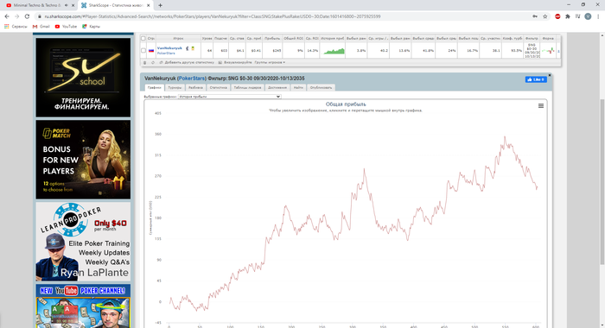Open the Extensions puzzle icon
This screenshot has width=605, height=328.
click(568, 16)
